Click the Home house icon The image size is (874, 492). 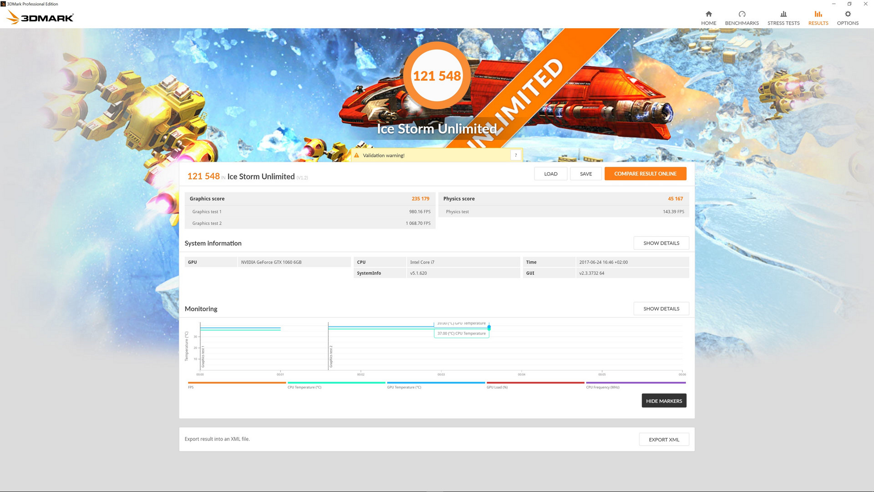pyautogui.click(x=708, y=14)
